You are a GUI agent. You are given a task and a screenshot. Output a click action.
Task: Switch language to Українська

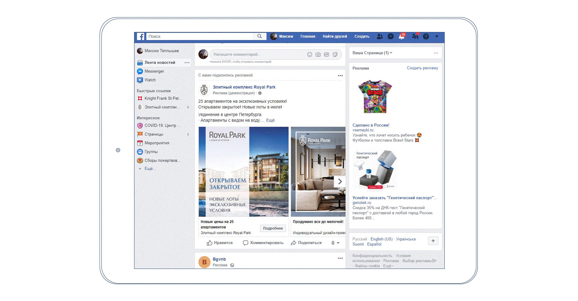(x=406, y=239)
